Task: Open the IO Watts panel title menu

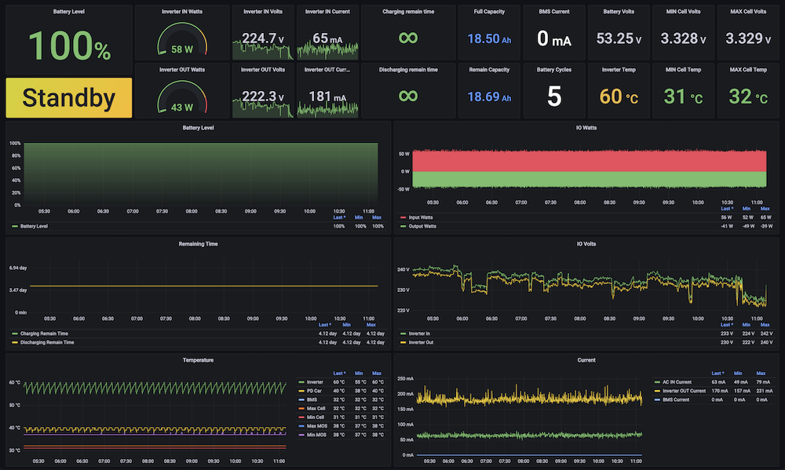Action: click(x=586, y=128)
